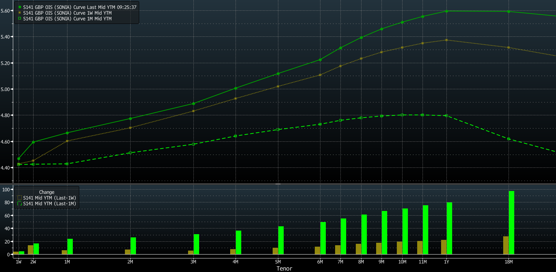Grab the splitter handle between chart panes
Image resolution: width=556 pixels, height=272 pixels.
coord(278,184)
